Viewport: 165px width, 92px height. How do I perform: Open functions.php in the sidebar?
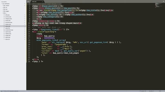9,22
